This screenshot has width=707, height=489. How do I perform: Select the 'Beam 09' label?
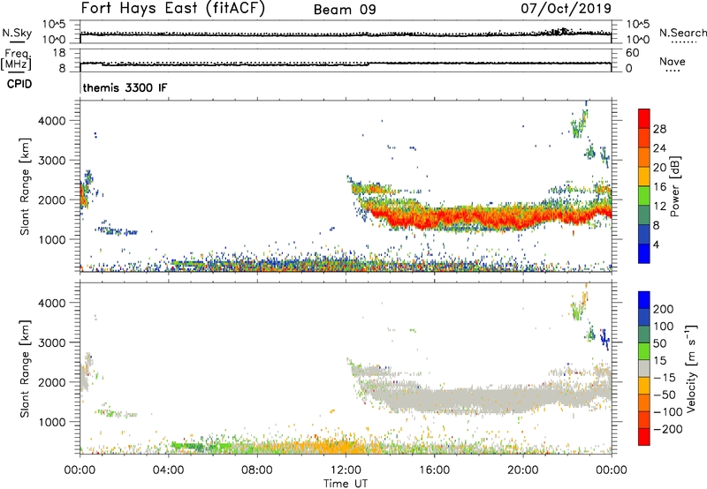pyautogui.click(x=345, y=10)
